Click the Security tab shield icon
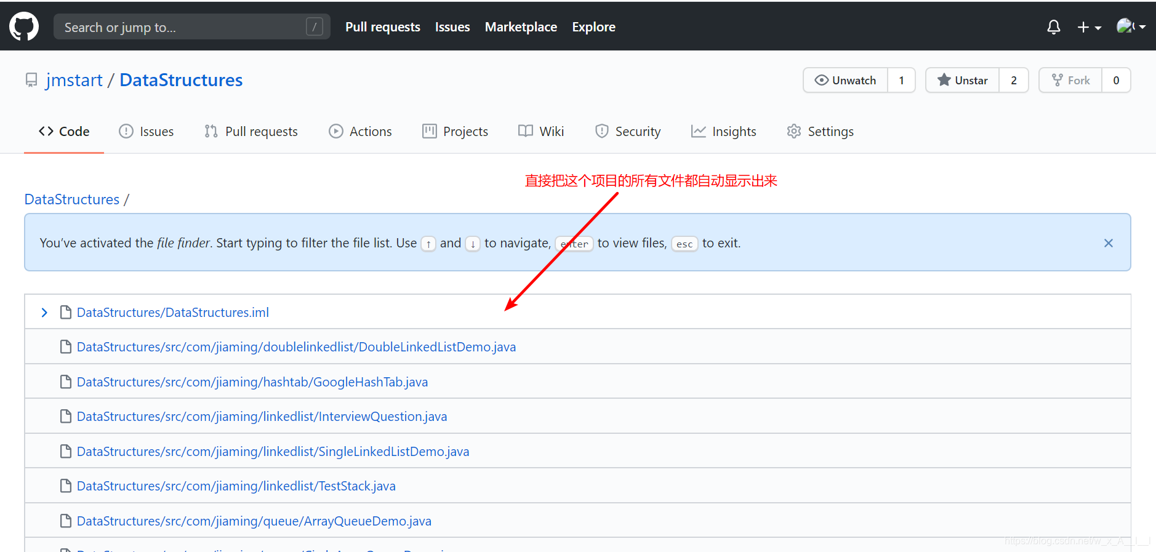 (x=602, y=131)
